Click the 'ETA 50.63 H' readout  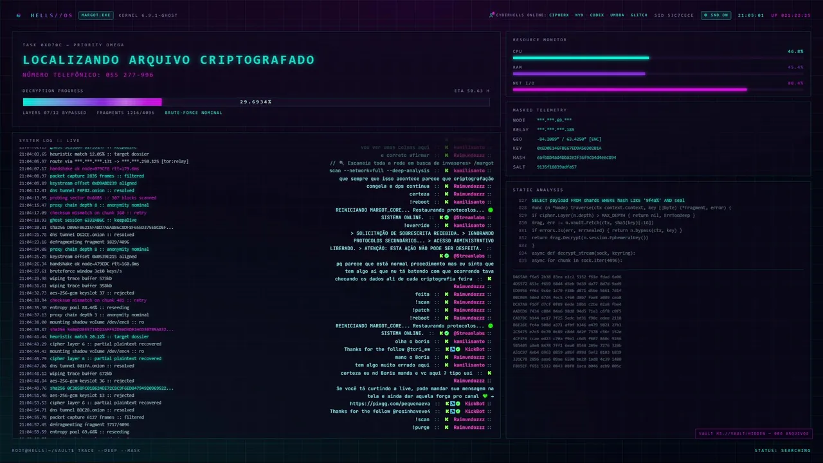coord(471,91)
